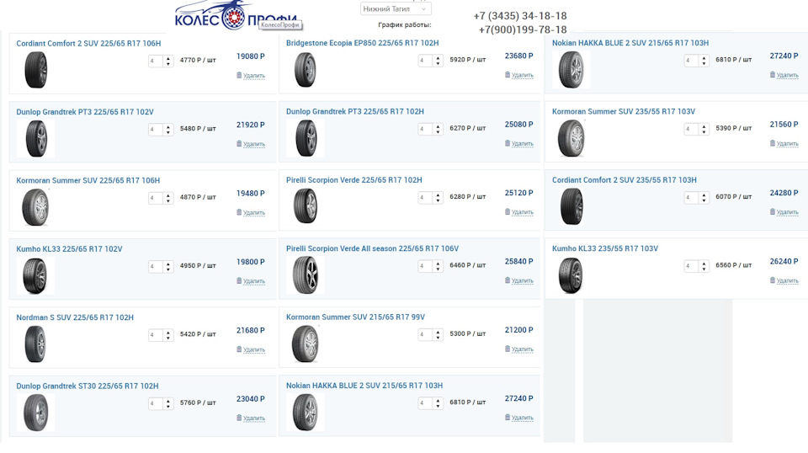Click the Kormoran Summer SUV 235/55 tire thumbnail
The image size is (808, 453).
[571, 138]
